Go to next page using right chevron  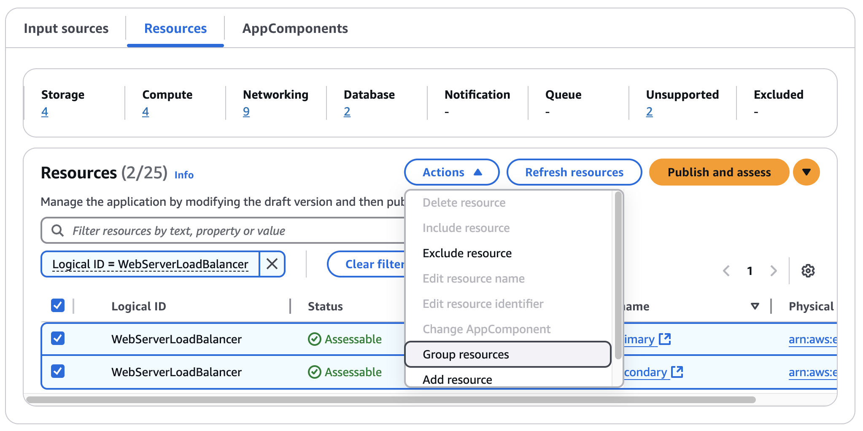[774, 271]
